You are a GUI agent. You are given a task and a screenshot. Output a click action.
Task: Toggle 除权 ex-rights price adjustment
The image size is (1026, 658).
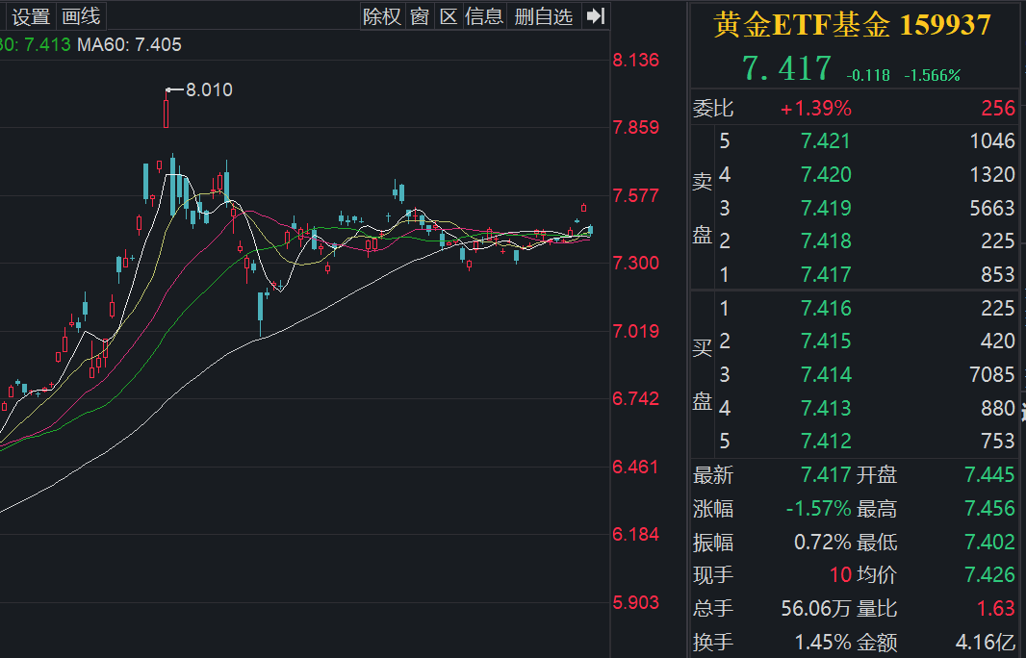[382, 16]
